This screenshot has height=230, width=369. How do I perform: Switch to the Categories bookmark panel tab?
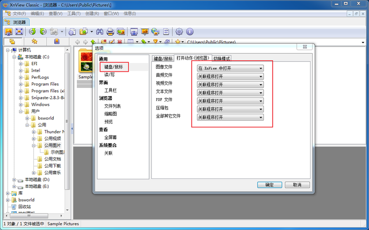click(x=57, y=41)
